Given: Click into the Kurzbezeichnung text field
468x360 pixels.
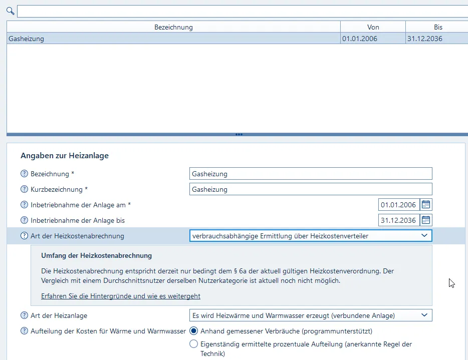Looking at the screenshot, I should 311,189.
